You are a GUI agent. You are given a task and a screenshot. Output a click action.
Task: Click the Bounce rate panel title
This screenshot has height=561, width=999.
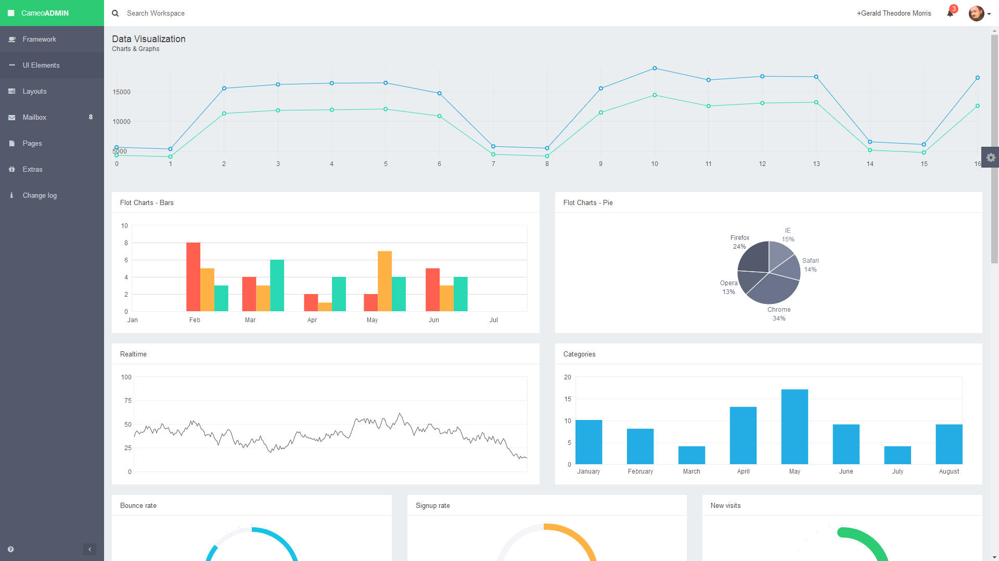click(138, 505)
